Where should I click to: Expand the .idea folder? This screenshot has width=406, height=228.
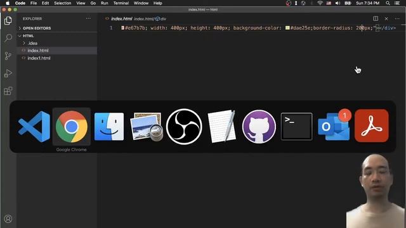(57, 43)
